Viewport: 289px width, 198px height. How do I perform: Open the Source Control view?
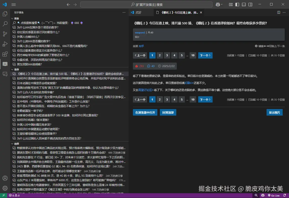pos(5,34)
